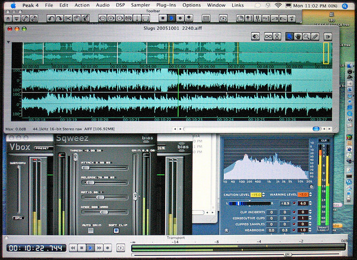Click the Fade Out ramp icon
The height and width of the screenshot is (260, 357).
coord(283,18)
